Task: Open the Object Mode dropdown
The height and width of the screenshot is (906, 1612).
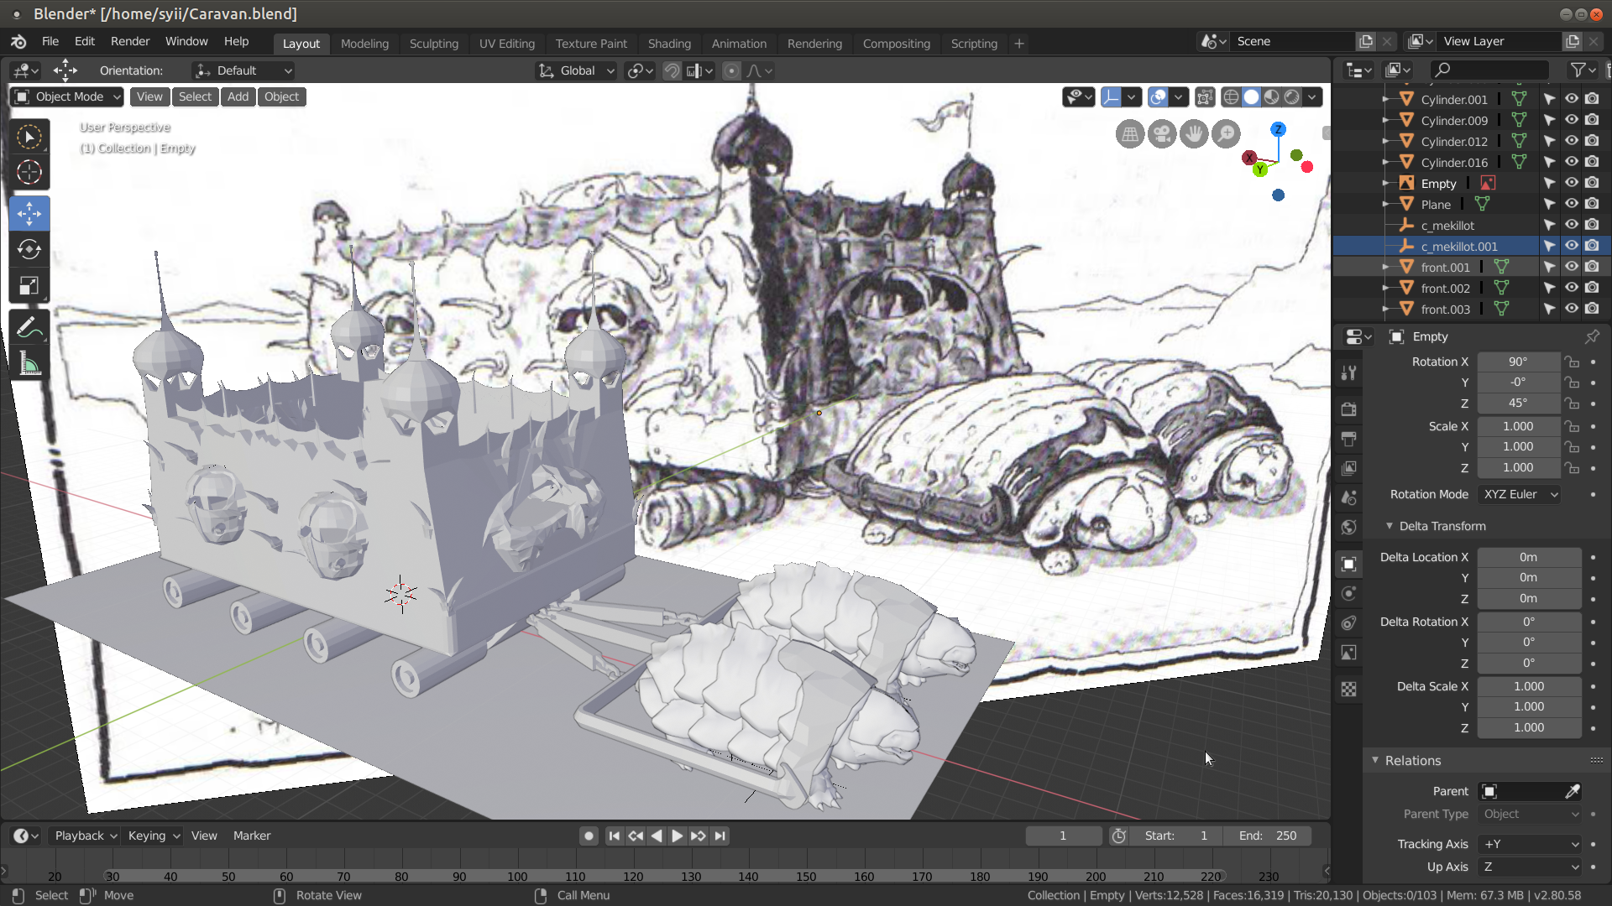Action: point(68,96)
